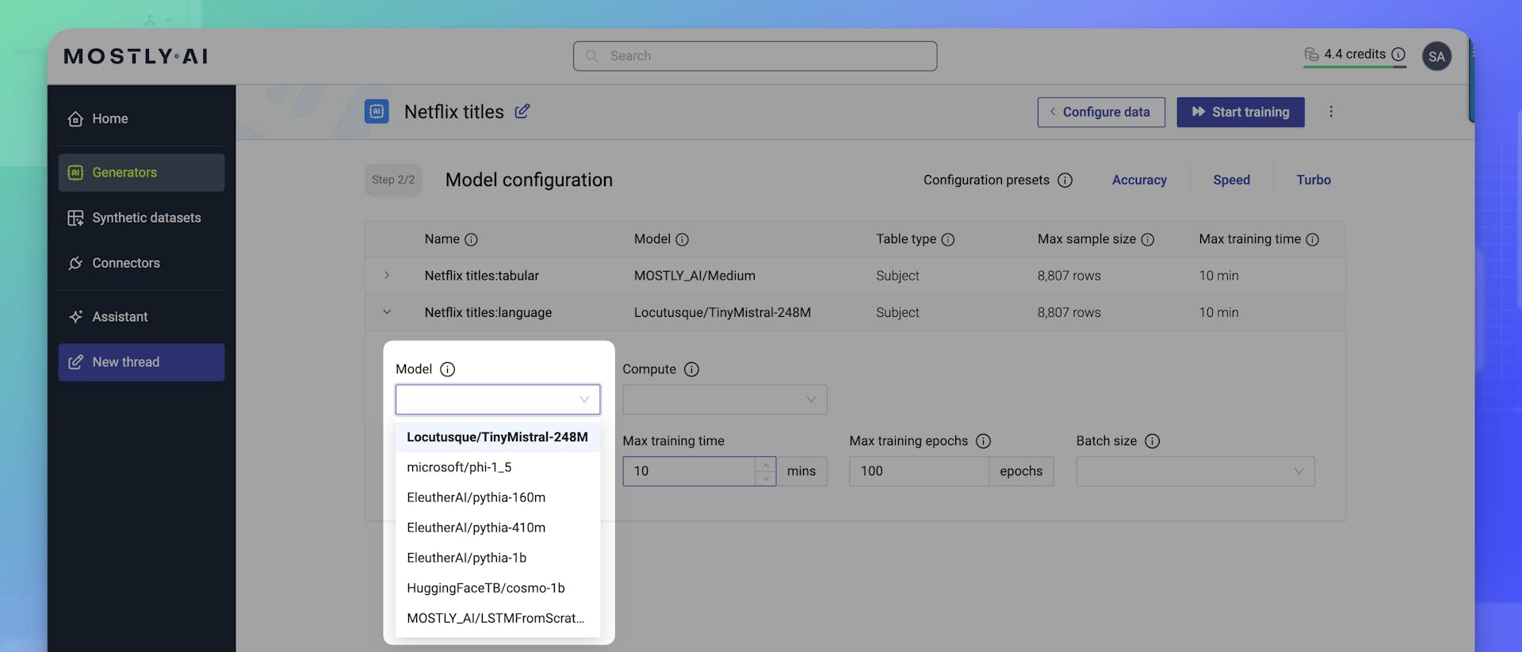Click the MOSTLY AI logo

coord(136,56)
